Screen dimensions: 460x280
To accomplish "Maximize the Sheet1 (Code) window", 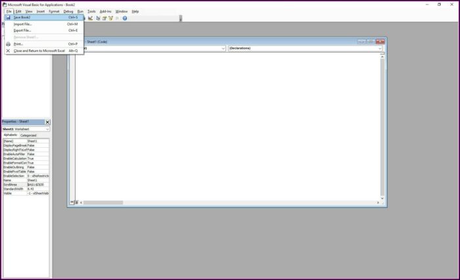I will [371, 41].
